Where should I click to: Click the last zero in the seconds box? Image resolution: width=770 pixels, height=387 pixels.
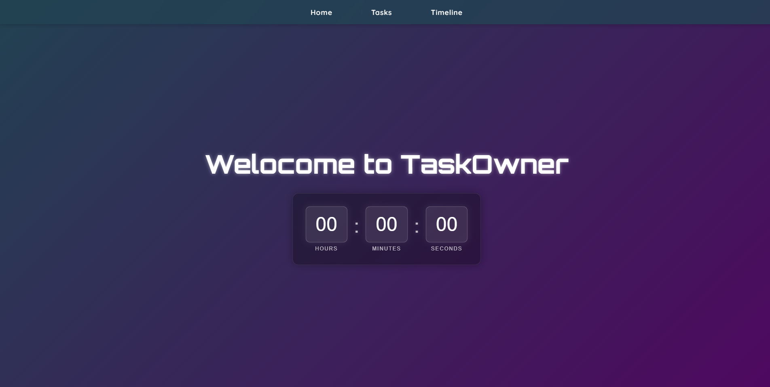[452, 224]
